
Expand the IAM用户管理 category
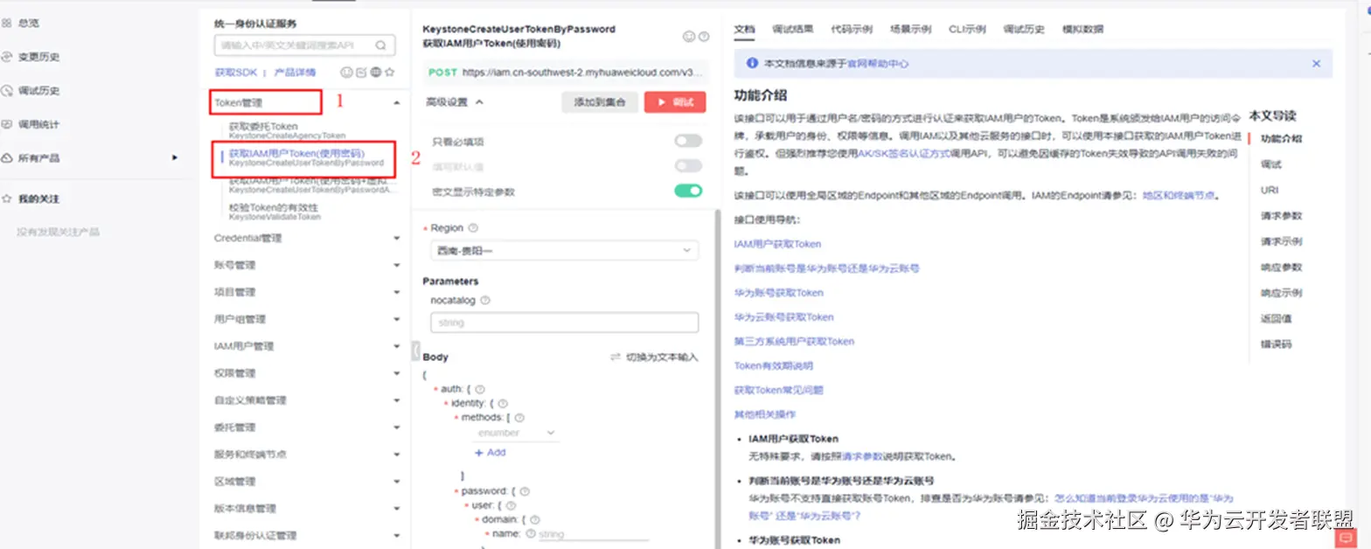click(397, 346)
